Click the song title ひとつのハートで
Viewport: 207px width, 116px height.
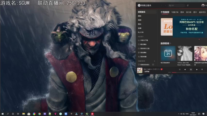tap(150, 69)
